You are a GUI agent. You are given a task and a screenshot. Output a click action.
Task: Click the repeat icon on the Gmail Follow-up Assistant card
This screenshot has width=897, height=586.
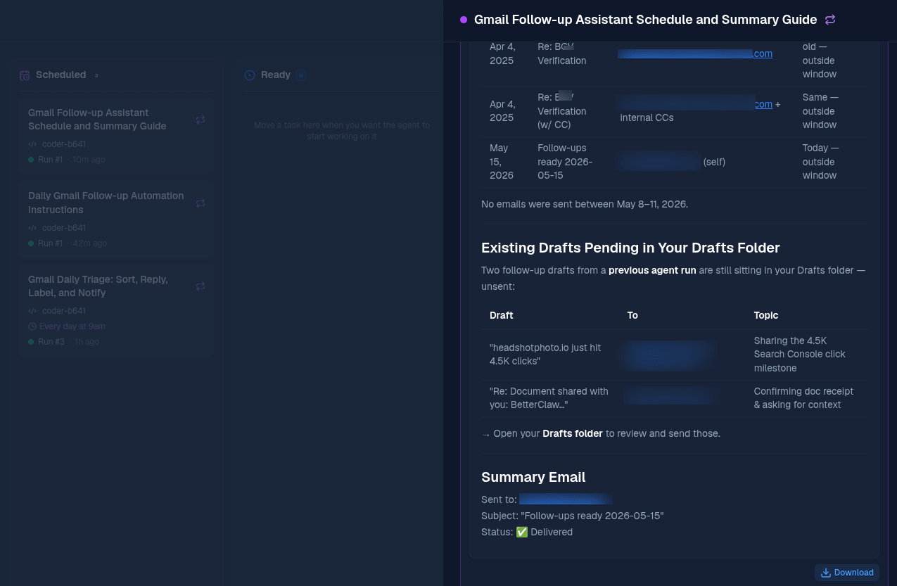[201, 120]
